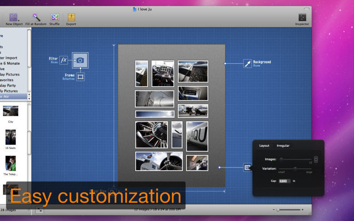Screen dimensions: 354x221
Task: Click the 'Filter' label on the canvas
Action: pos(53,58)
